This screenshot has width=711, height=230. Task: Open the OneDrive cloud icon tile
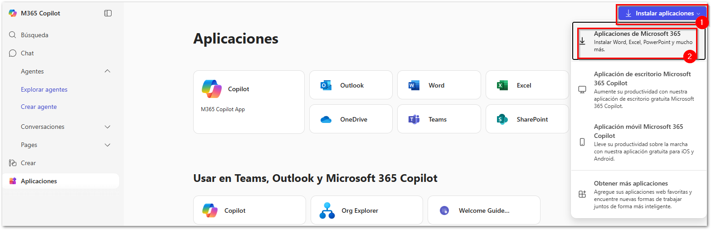[x=351, y=119]
